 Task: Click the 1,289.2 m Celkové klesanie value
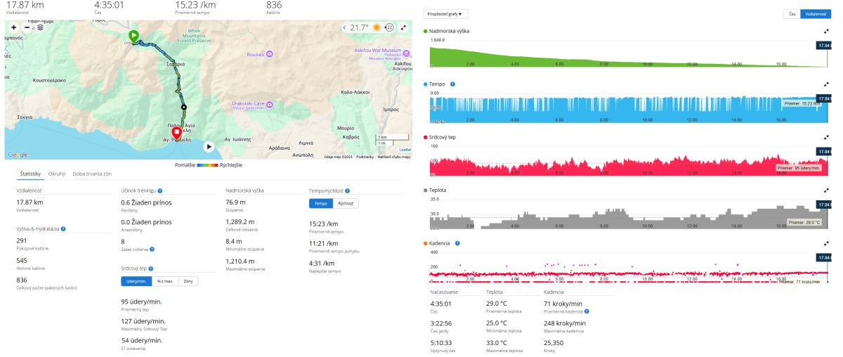(x=240, y=221)
